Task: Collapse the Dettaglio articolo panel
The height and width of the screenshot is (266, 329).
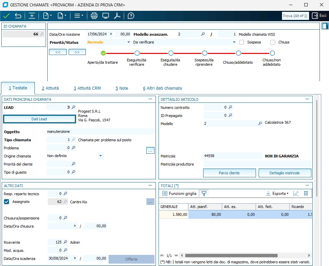Action: pyautogui.click(x=307, y=99)
